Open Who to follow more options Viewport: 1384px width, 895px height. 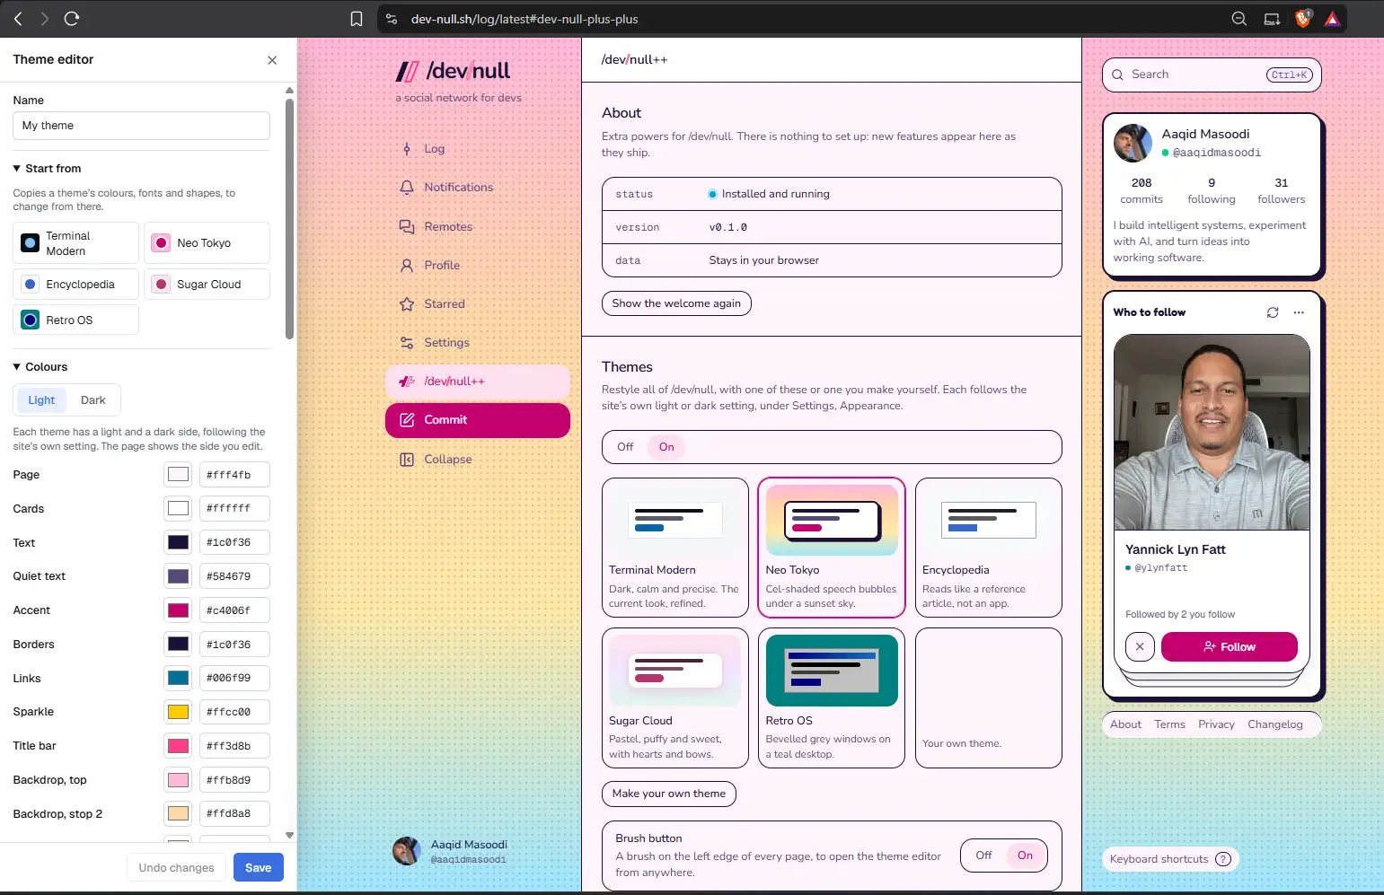pyautogui.click(x=1299, y=312)
